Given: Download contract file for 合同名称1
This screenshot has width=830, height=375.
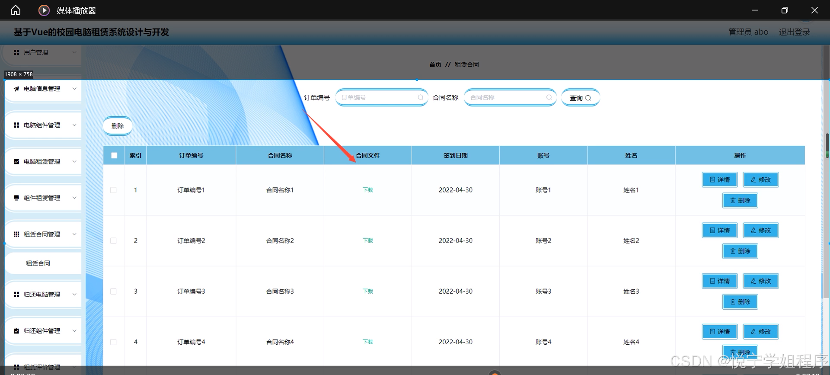Looking at the screenshot, I should coord(368,190).
